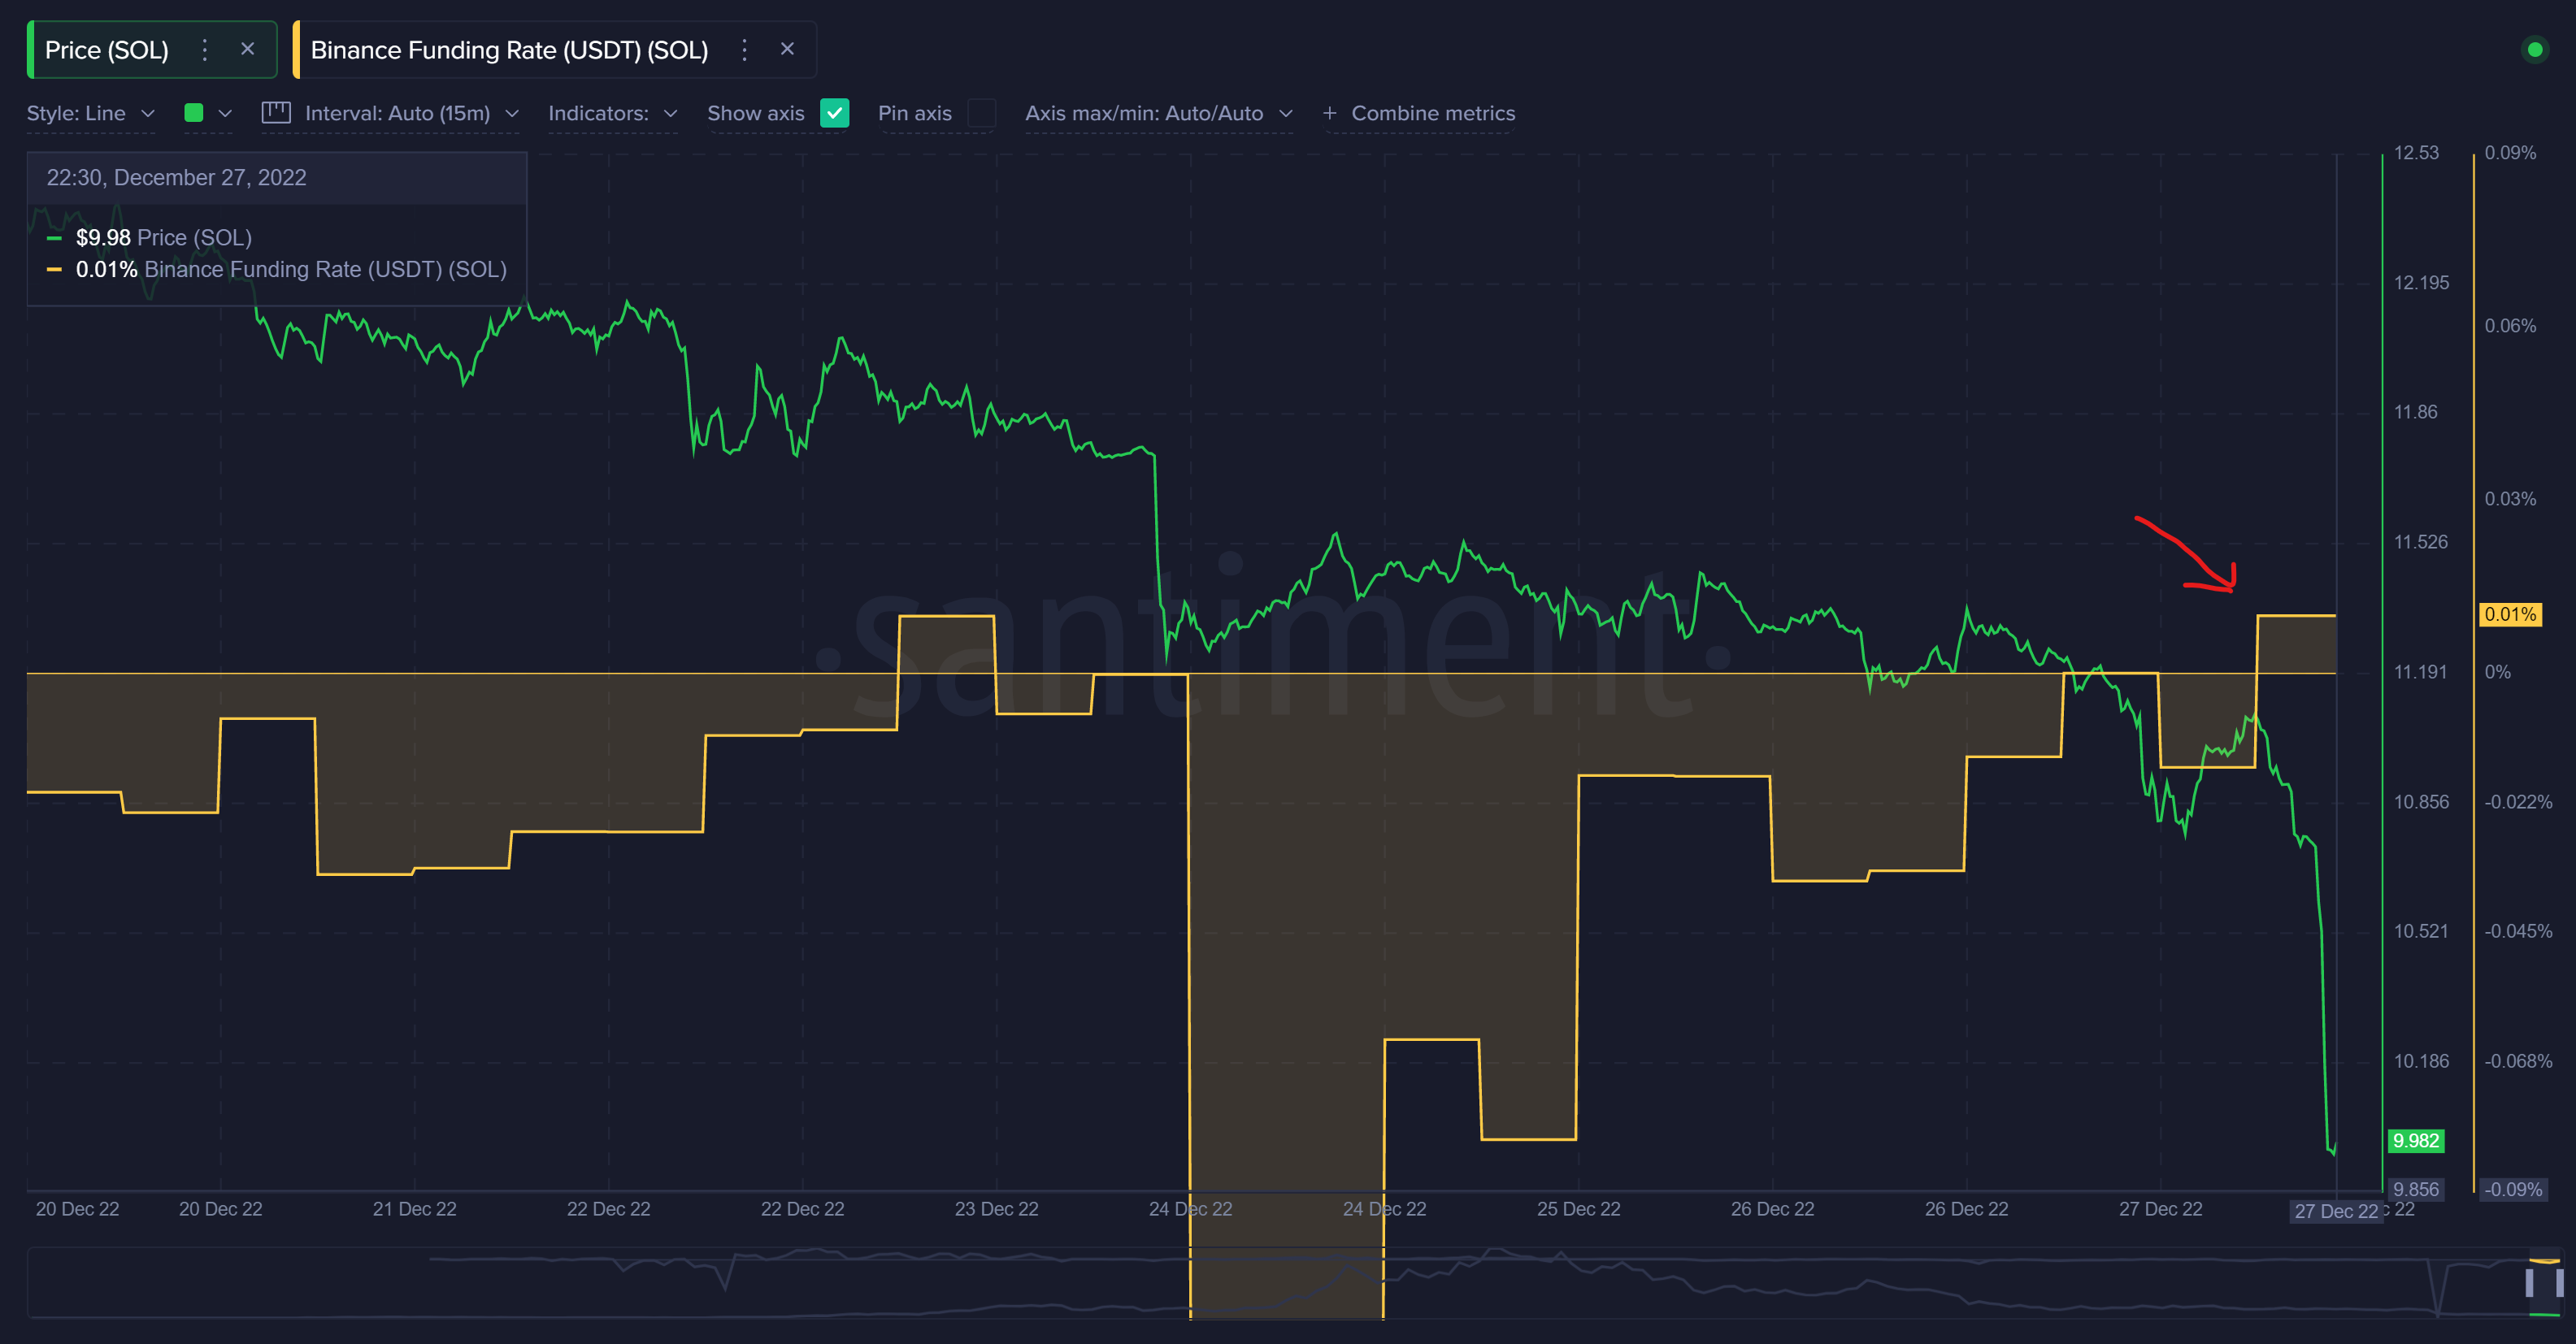Enable the Pin axis checkbox
The height and width of the screenshot is (1344, 2576).
pos(981,113)
